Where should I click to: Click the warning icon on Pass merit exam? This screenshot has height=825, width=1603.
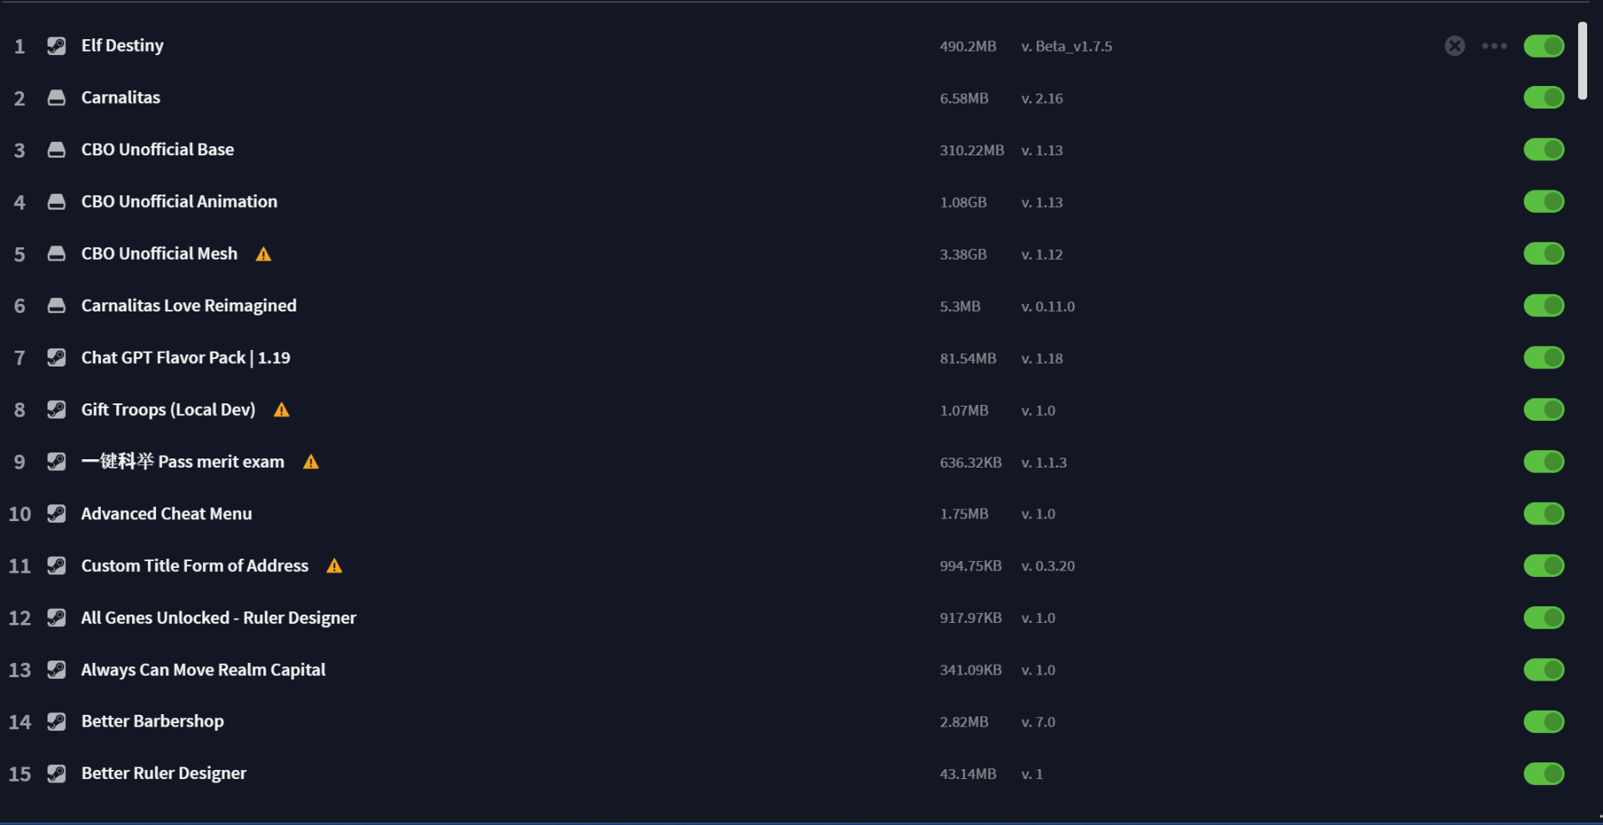coord(311,462)
